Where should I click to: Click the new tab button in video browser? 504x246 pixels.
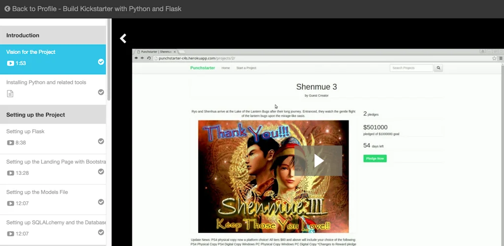[x=182, y=52]
